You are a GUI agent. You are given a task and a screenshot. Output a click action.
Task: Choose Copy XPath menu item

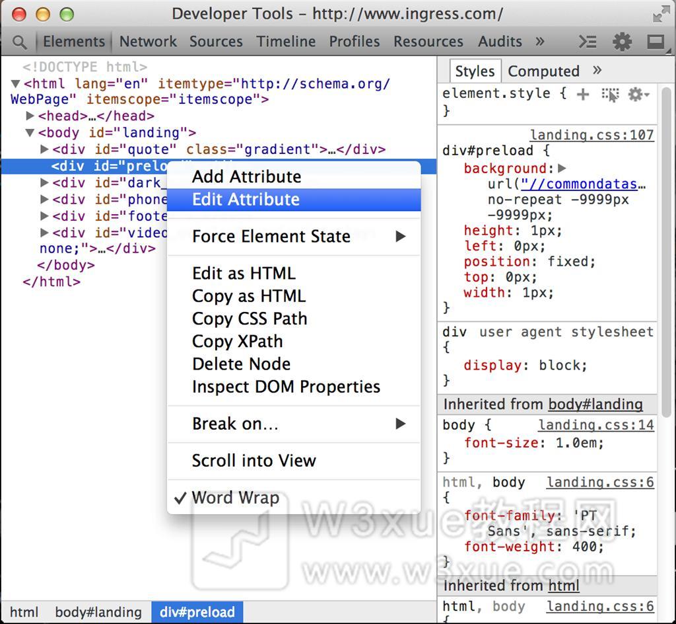(294, 342)
